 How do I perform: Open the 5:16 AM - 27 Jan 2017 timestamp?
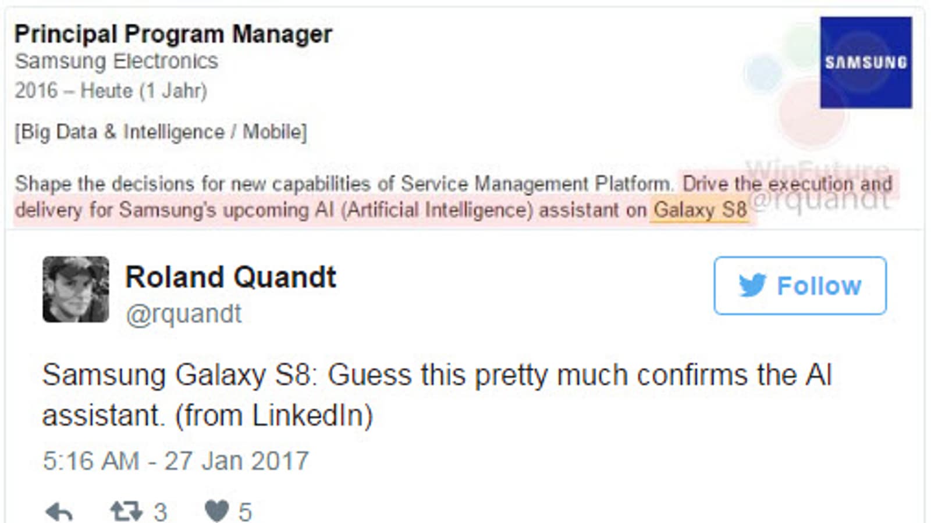(175, 461)
